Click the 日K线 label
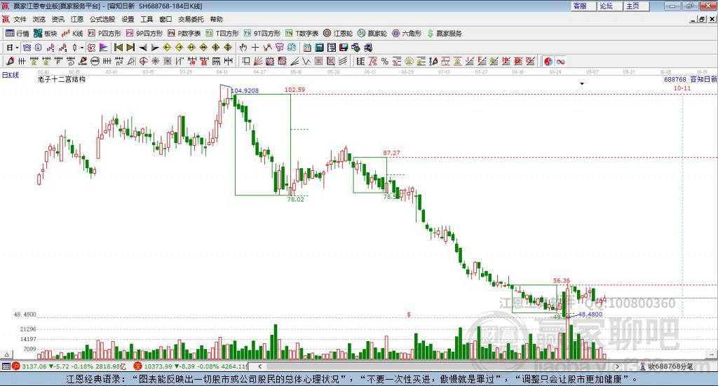The image size is (718, 386). [11, 75]
